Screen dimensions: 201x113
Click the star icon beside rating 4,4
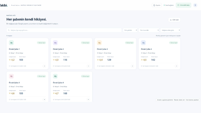click(x=98, y=60)
